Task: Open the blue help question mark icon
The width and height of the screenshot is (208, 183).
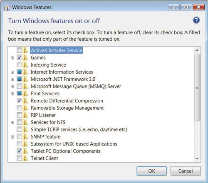Action: [x=196, y=20]
